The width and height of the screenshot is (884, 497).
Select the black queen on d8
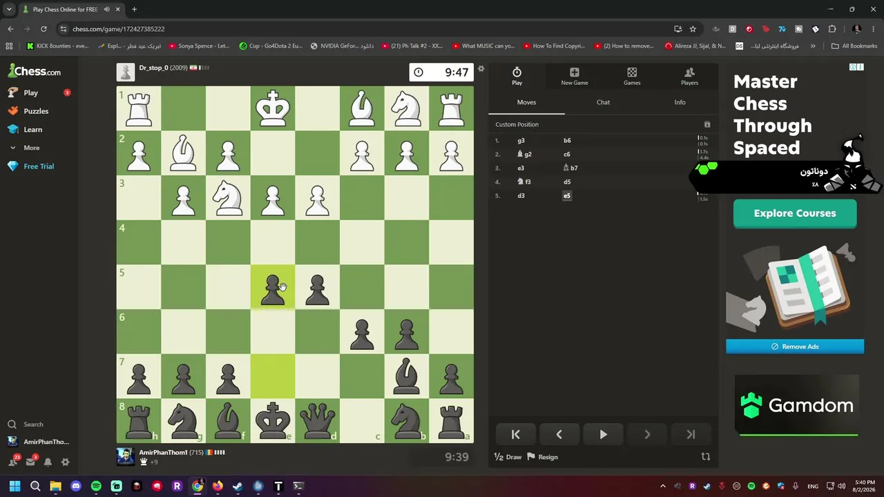(x=318, y=420)
